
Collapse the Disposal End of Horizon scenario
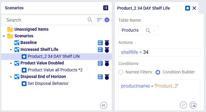pyautogui.click(x=11, y=77)
